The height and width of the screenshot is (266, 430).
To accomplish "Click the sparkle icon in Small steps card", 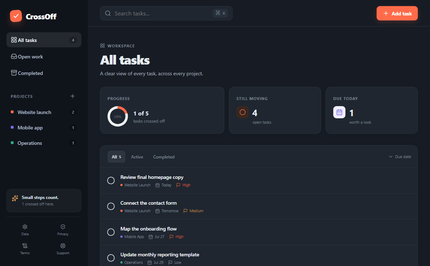I will (15, 198).
